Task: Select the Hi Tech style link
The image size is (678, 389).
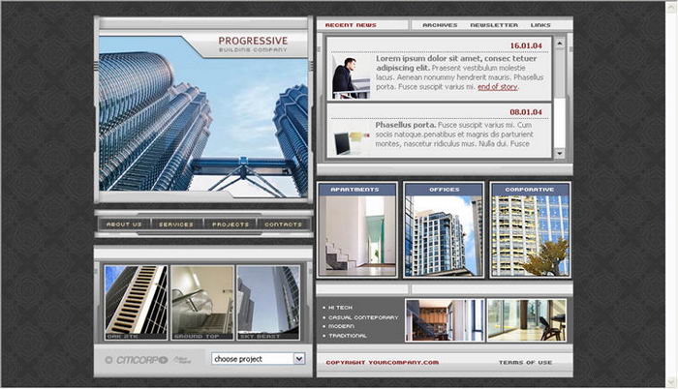Action: point(343,308)
